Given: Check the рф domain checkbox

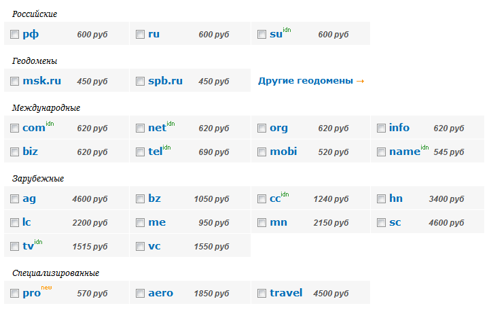Looking at the screenshot, I should (x=15, y=34).
